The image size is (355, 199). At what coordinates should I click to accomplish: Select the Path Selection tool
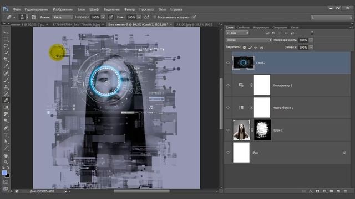pos(6,142)
